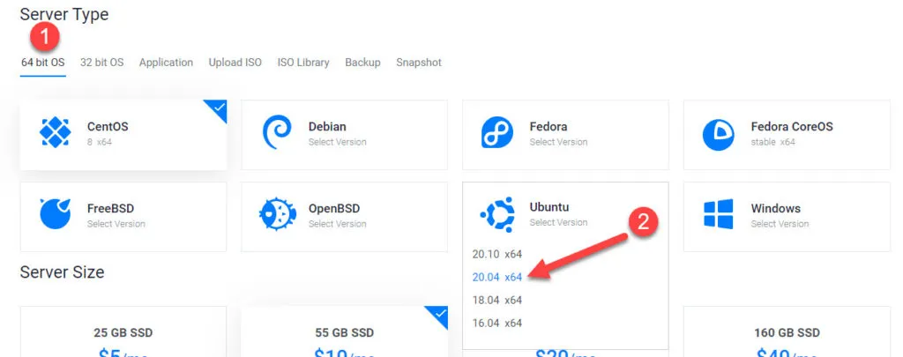Choose Ubuntu 20.10 x64 version
The width and height of the screenshot is (903, 357).
pyautogui.click(x=497, y=254)
